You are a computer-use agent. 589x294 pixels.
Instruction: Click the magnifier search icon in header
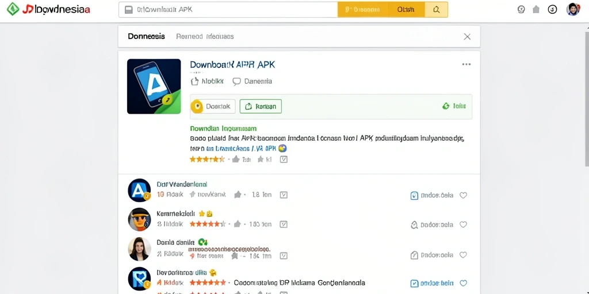pos(436,10)
